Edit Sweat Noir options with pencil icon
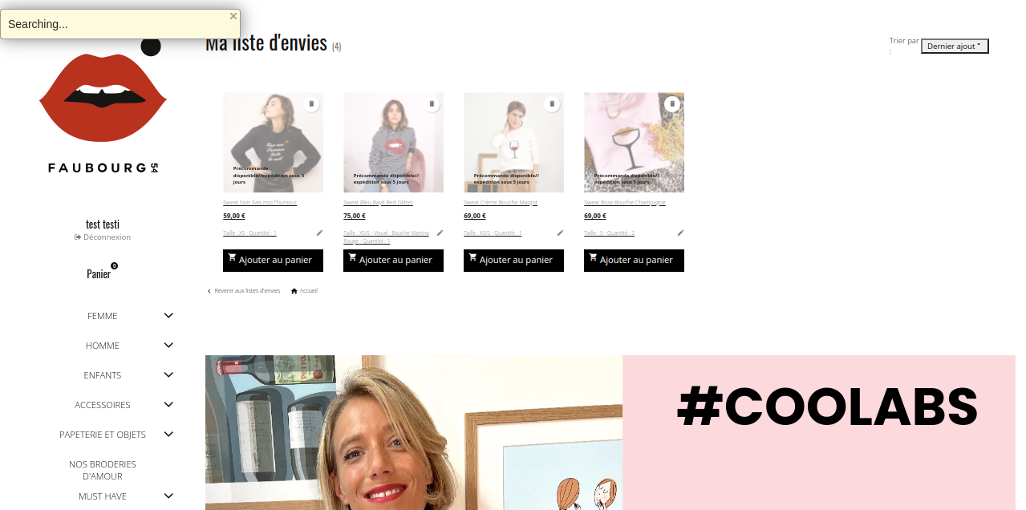 pos(319,233)
